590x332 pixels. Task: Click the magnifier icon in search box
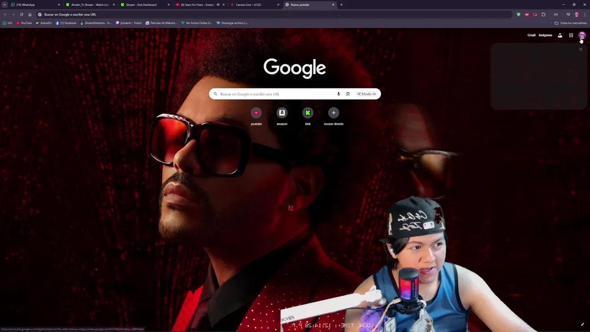click(x=215, y=94)
